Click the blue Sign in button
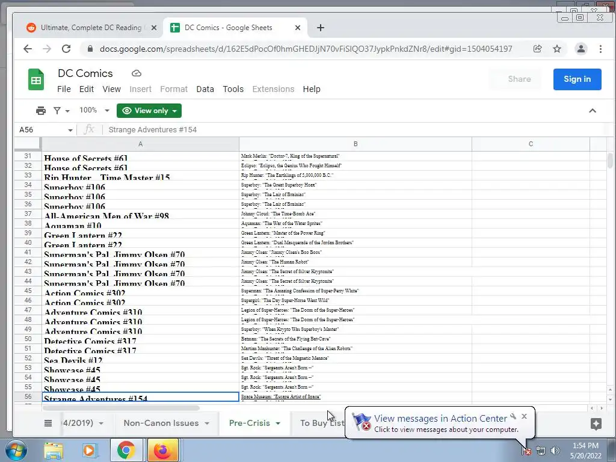The height and width of the screenshot is (462, 616). (577, 79)
